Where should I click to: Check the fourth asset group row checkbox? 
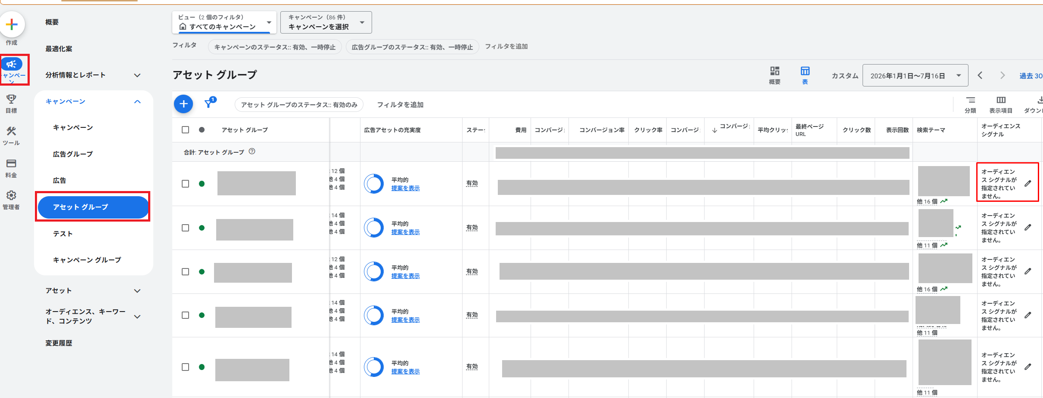[186, 315]
